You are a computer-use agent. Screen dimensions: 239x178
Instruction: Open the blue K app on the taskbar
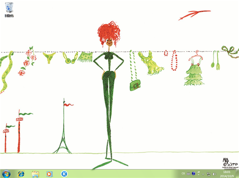[x=64, y=174]
